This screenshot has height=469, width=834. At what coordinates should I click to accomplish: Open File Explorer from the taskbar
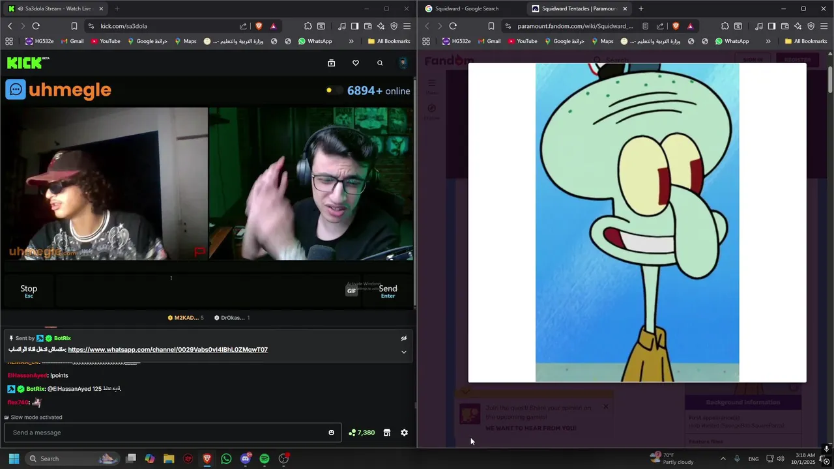click(x=169, y=459)
